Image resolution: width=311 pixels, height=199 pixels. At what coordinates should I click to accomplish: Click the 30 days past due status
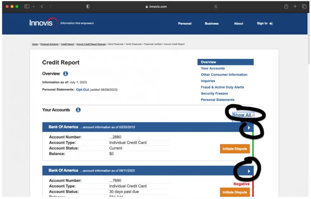pyautogui.click(x=124, y=192)
